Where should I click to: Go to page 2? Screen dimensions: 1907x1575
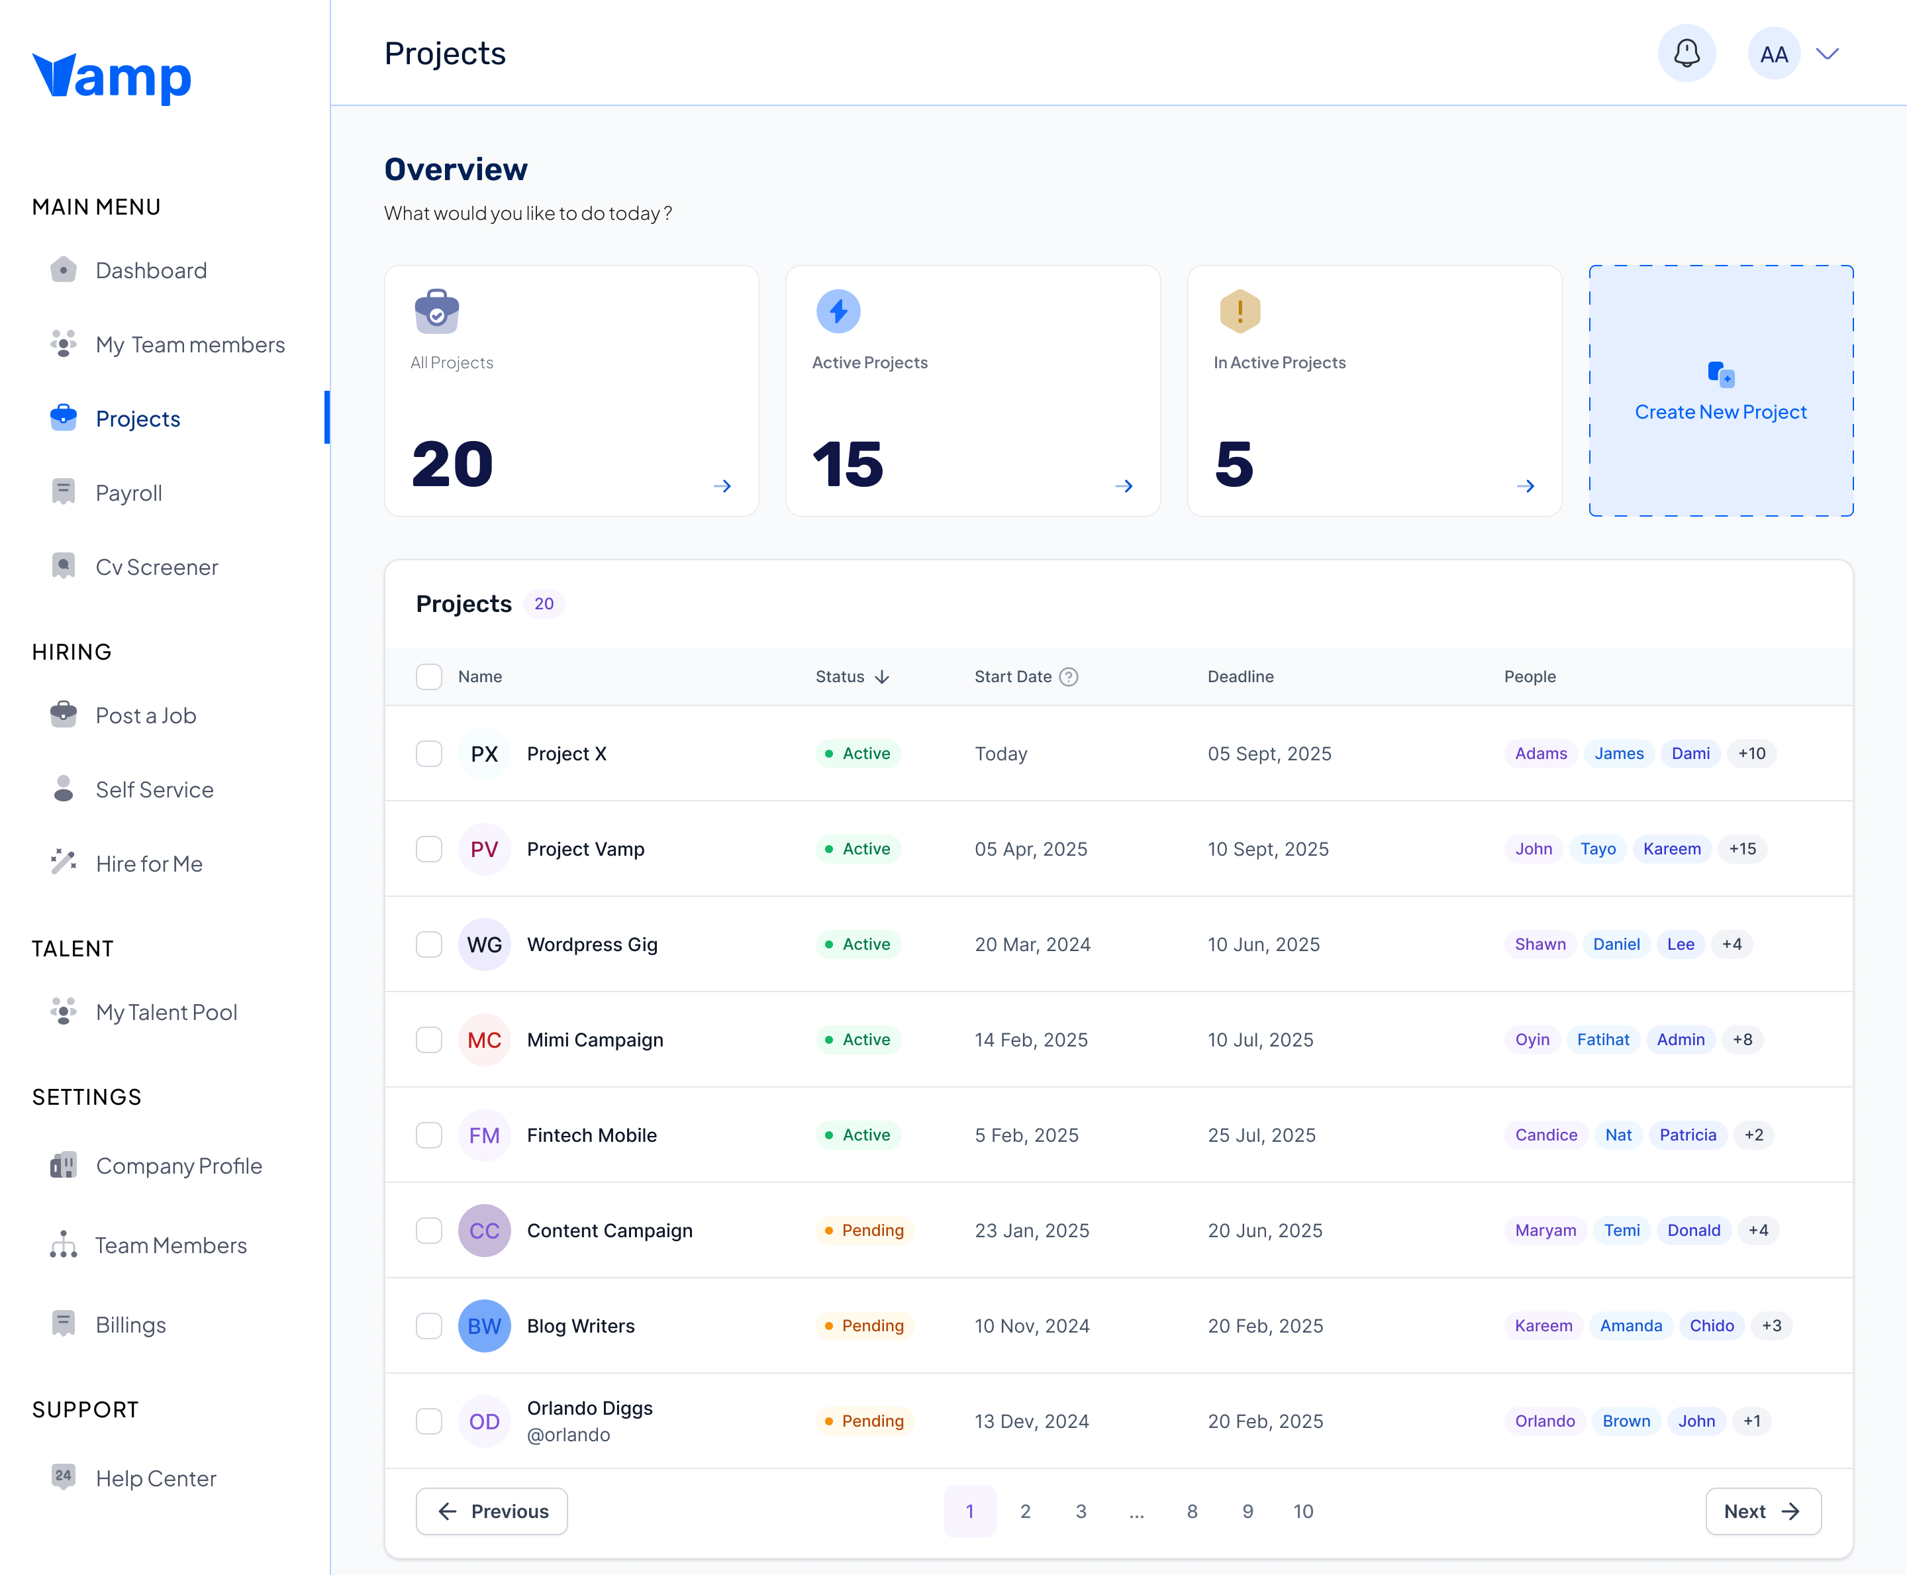pos(1026,1511)
